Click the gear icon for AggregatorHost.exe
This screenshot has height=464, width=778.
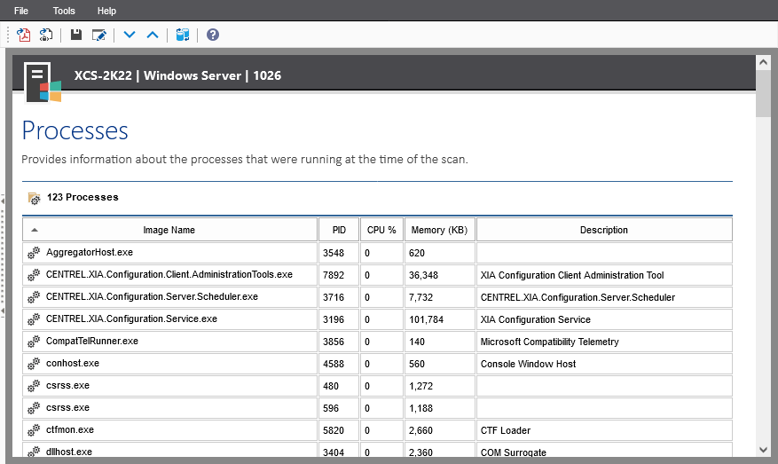click(34, 253)
